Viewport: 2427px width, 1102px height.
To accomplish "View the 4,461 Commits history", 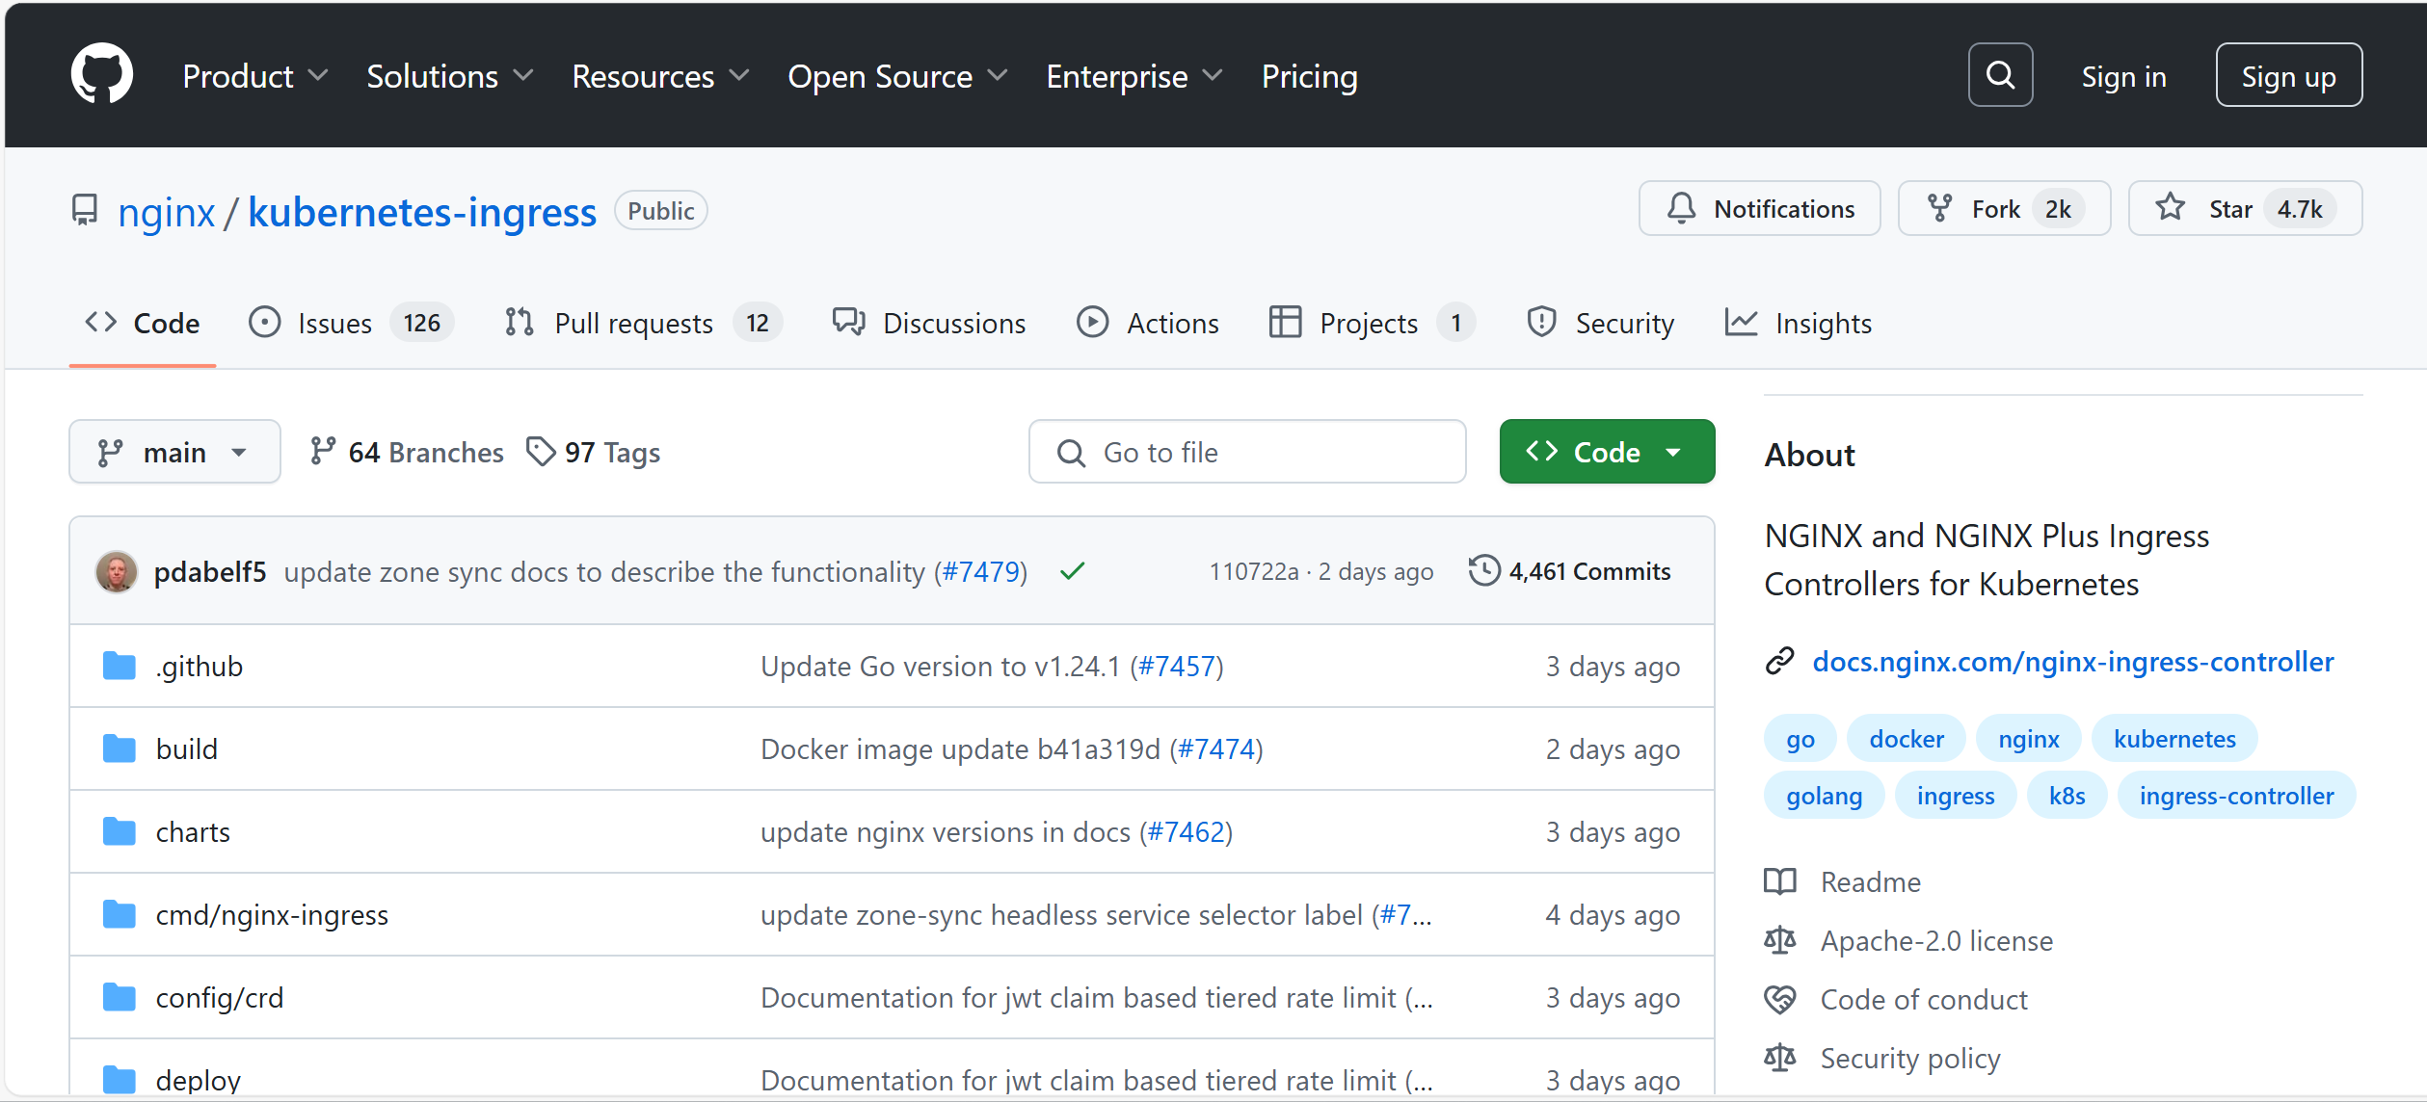I will click(x=1570, y=571).
